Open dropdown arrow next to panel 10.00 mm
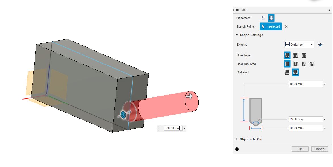Image resolution: width=333 pixels, height=167 pixels. pyautogui.click(x=324, y=128)
